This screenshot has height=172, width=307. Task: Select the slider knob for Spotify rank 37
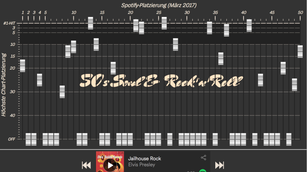(226, 30)
